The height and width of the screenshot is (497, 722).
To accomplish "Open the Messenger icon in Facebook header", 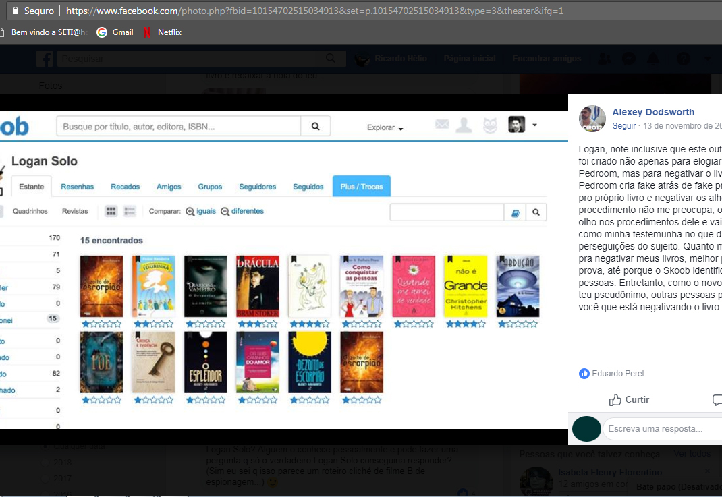I will [x=628, y=59].
